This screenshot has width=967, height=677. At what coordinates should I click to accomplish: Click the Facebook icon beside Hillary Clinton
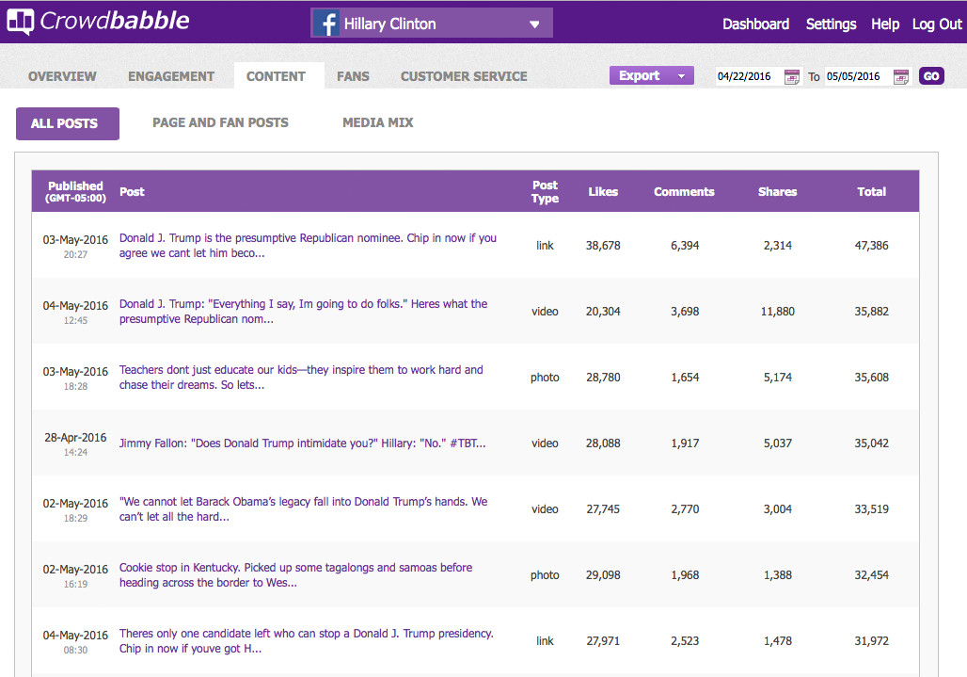326,24
